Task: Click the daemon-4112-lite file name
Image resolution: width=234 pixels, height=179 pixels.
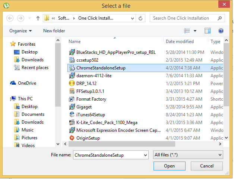Action: pos(94,76)
